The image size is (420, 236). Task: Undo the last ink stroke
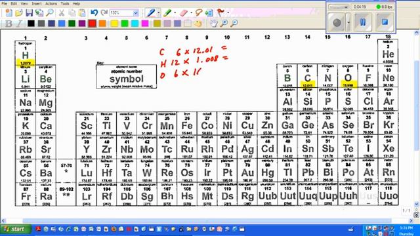click(x=94, y=12)
